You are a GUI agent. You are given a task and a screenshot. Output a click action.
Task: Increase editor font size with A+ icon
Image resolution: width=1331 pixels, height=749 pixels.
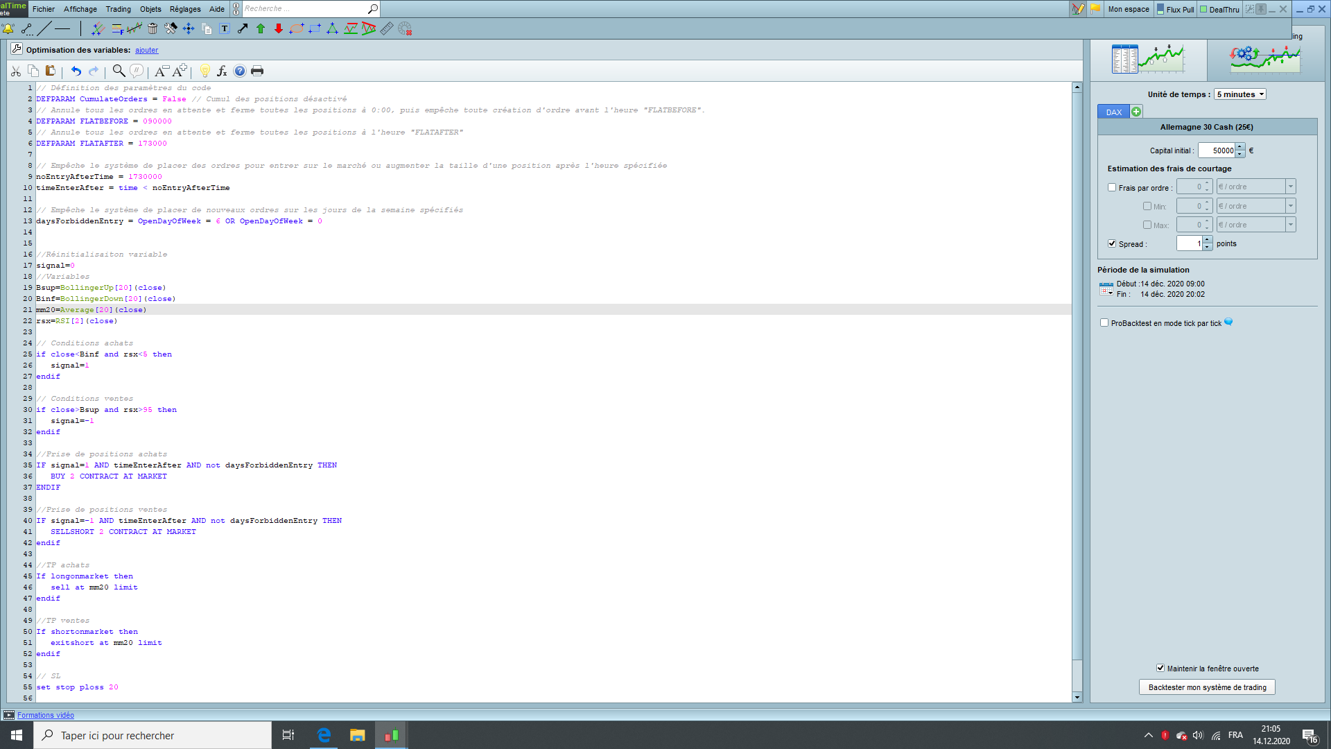[180, 71]
